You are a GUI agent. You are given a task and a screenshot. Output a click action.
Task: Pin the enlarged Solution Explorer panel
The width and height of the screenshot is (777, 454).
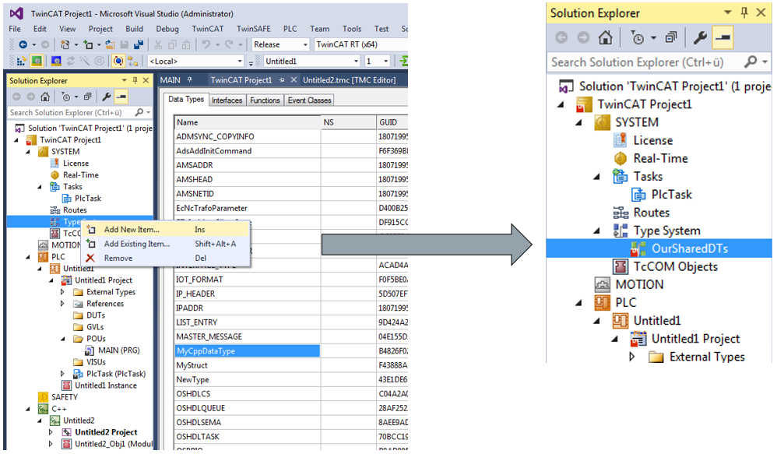click(744, 13)
